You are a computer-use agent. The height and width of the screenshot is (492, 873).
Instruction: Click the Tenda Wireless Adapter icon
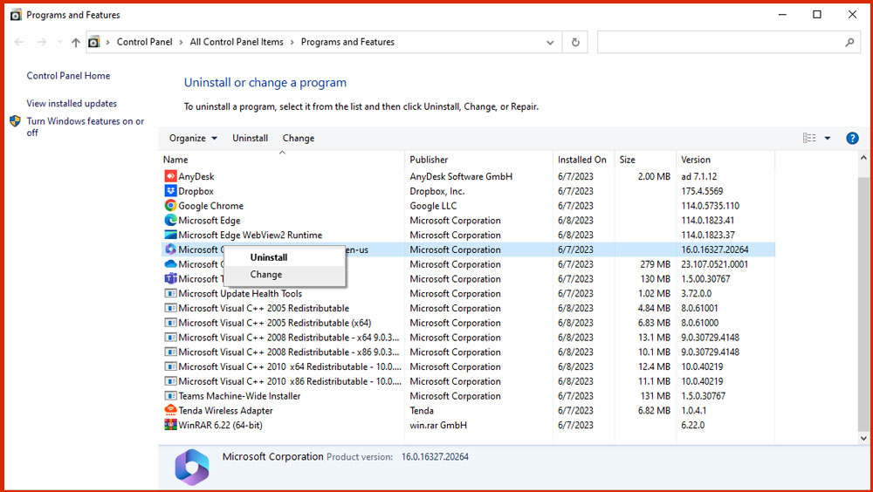(170, 410)
